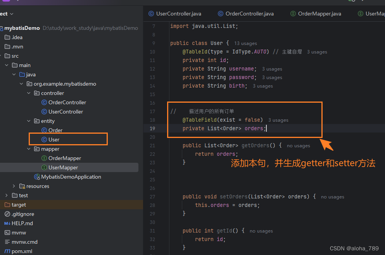Viewport: 385px width, 255px height.
Task: Click the java source root icon
Action: point(22,75)
